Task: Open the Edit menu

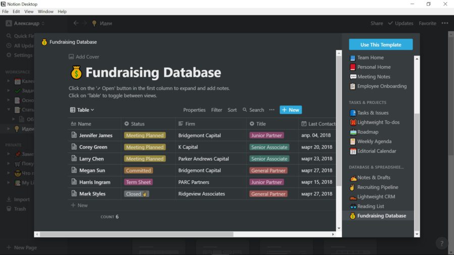Action: 16,12
